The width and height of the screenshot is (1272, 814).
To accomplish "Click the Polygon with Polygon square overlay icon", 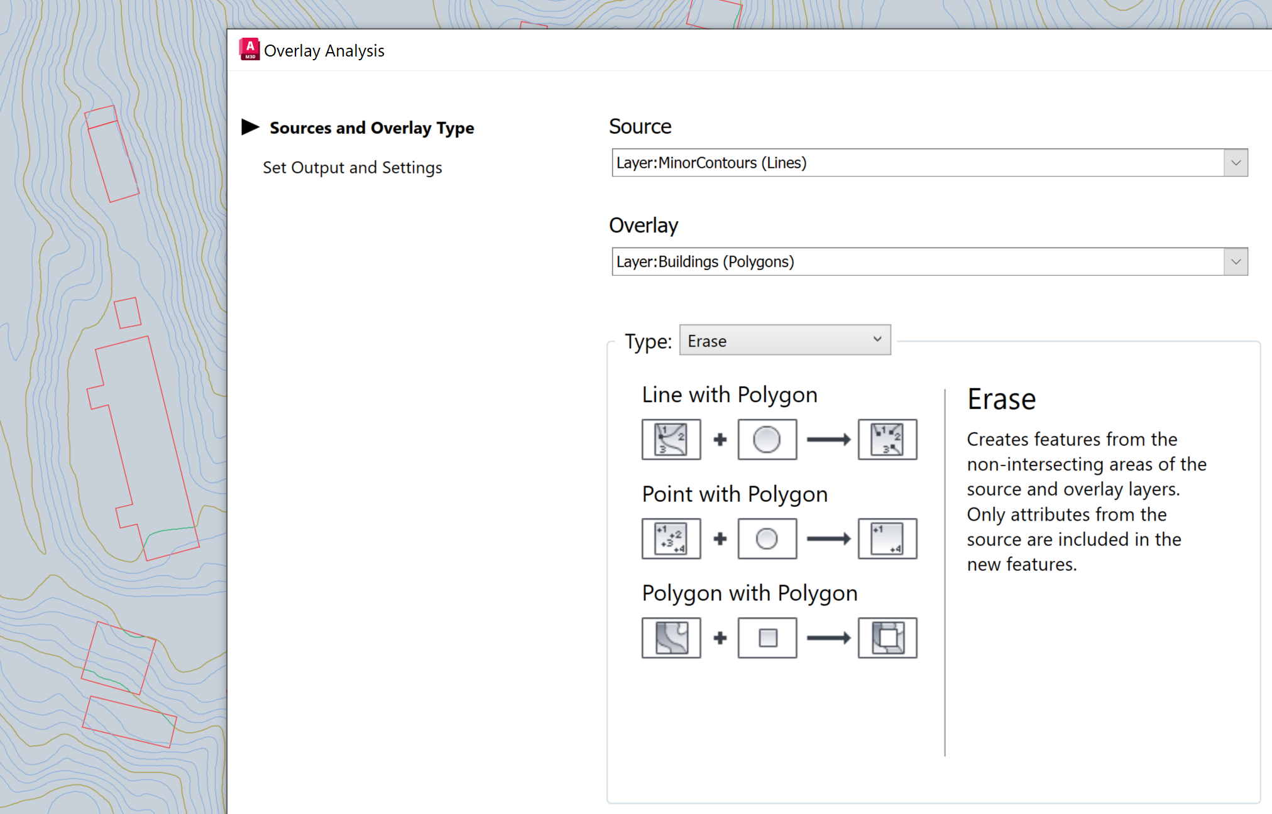I will pos(767,638).
